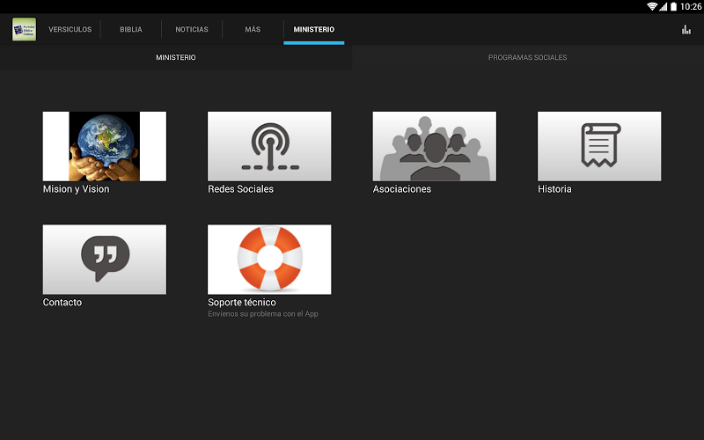Click the "Historia" text label

coord(554,189)
